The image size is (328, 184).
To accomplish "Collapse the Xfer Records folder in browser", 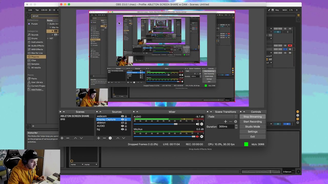I will pyautogui.click(x=50, y=27).
